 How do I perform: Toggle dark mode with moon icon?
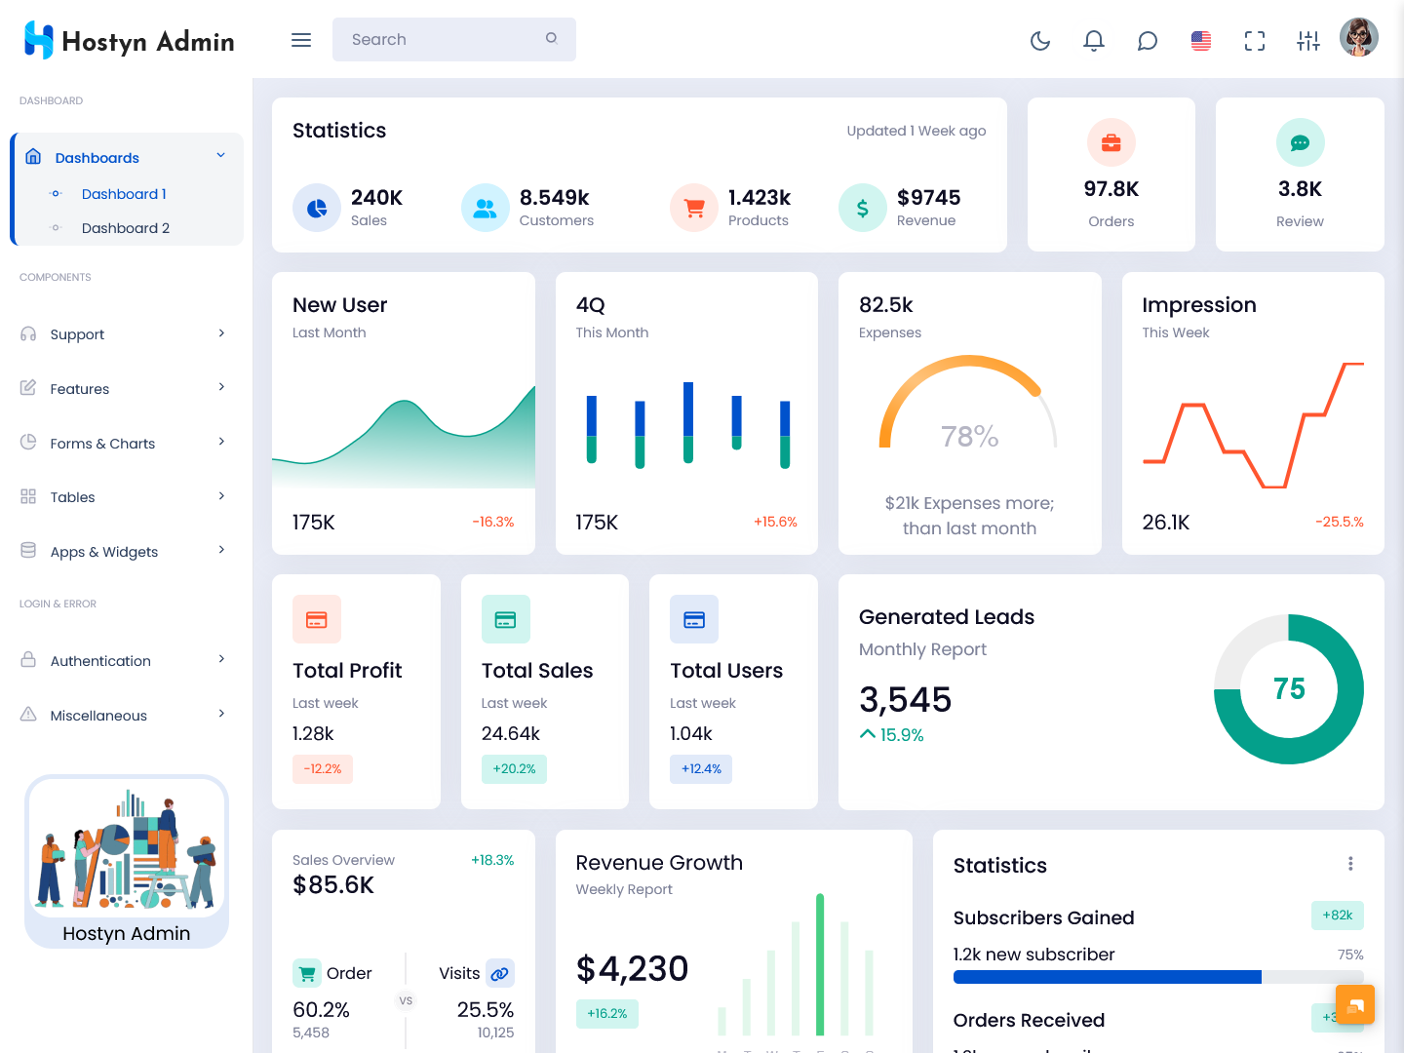click(x=1040, y=40)
